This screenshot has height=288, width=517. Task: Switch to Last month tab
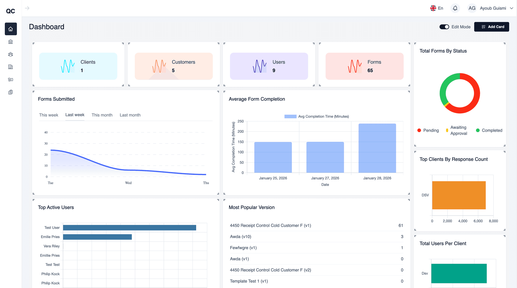pyautogui.click(x=130, y=115)
